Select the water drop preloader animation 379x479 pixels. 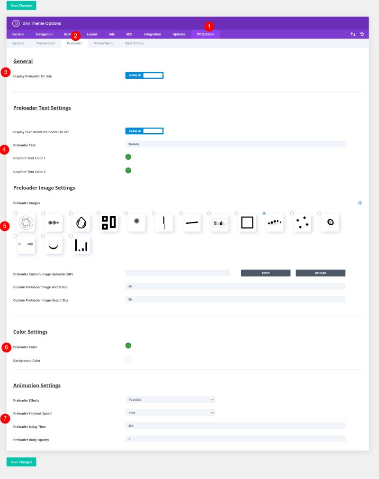click(x=81, y=222)
